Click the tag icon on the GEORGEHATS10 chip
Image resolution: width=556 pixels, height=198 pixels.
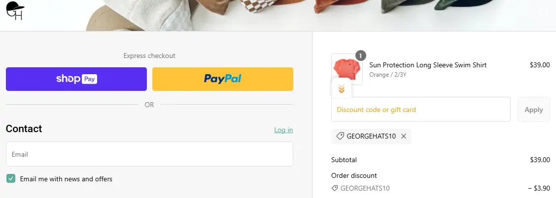point(340,136)
